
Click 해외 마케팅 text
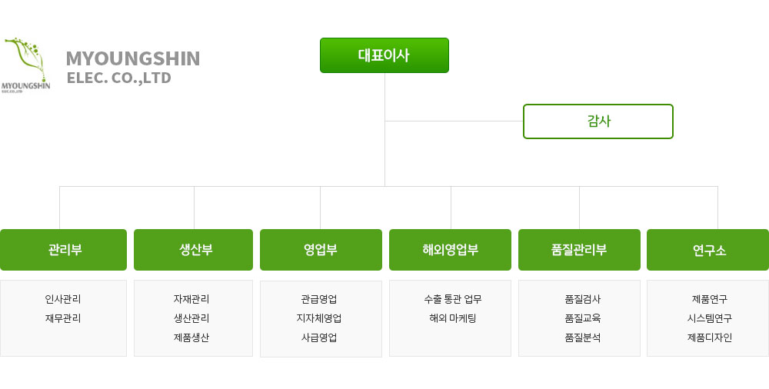[x=453, y=318]
